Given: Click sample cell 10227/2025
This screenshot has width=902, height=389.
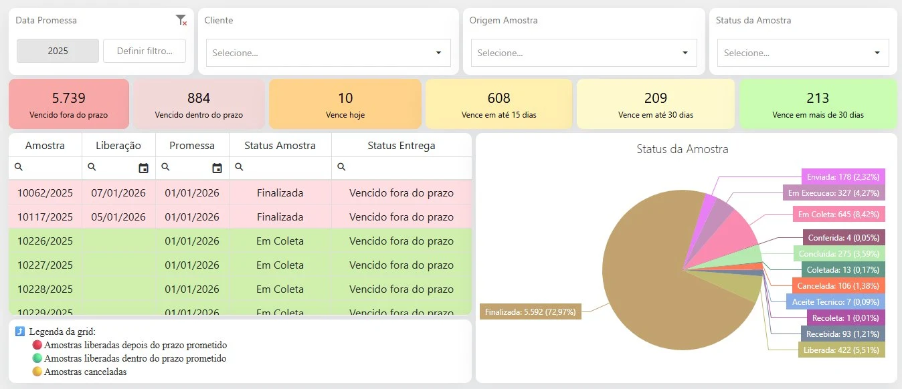Looking at the screenshot, I should 45,265.
